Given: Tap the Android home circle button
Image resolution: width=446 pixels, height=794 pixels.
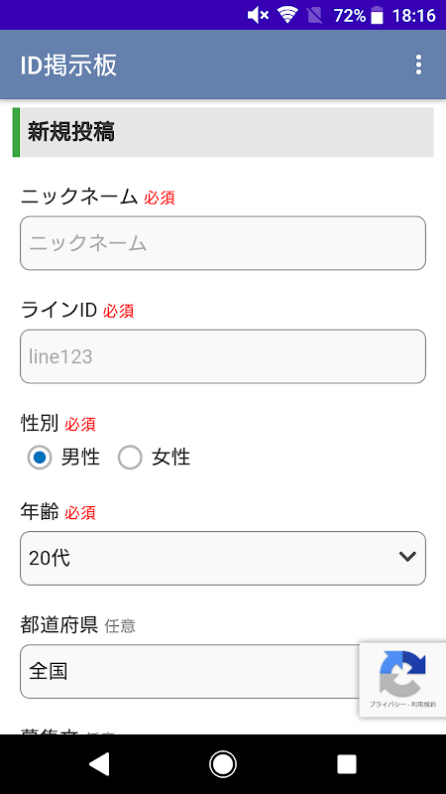Looking at the screenshot, I should tap(222, 764).
